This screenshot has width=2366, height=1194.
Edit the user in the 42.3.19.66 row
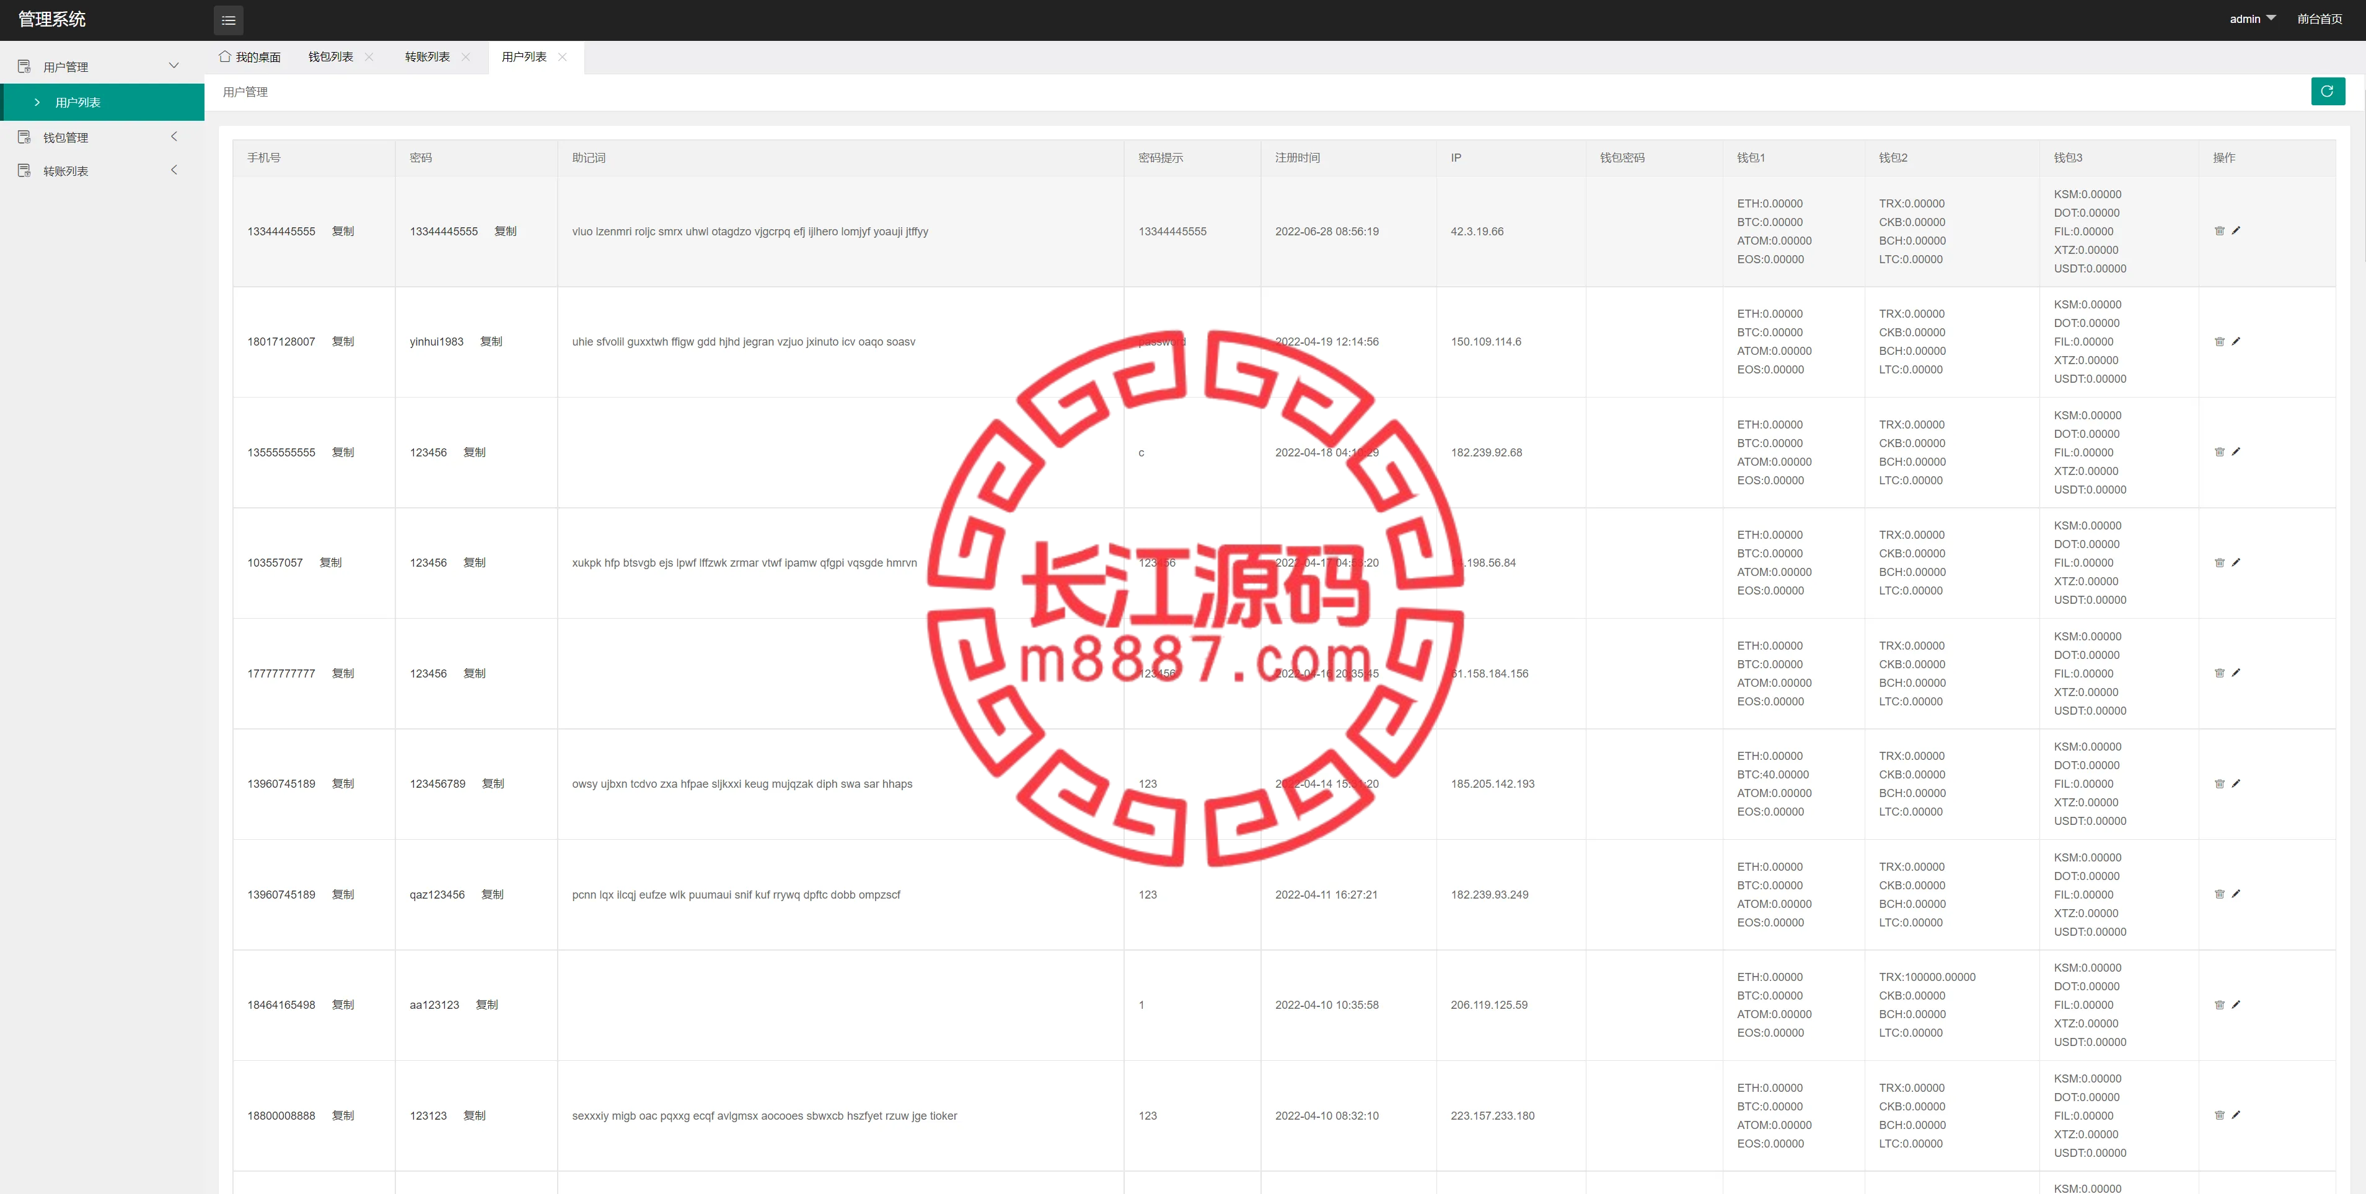tap(2236, 231)
